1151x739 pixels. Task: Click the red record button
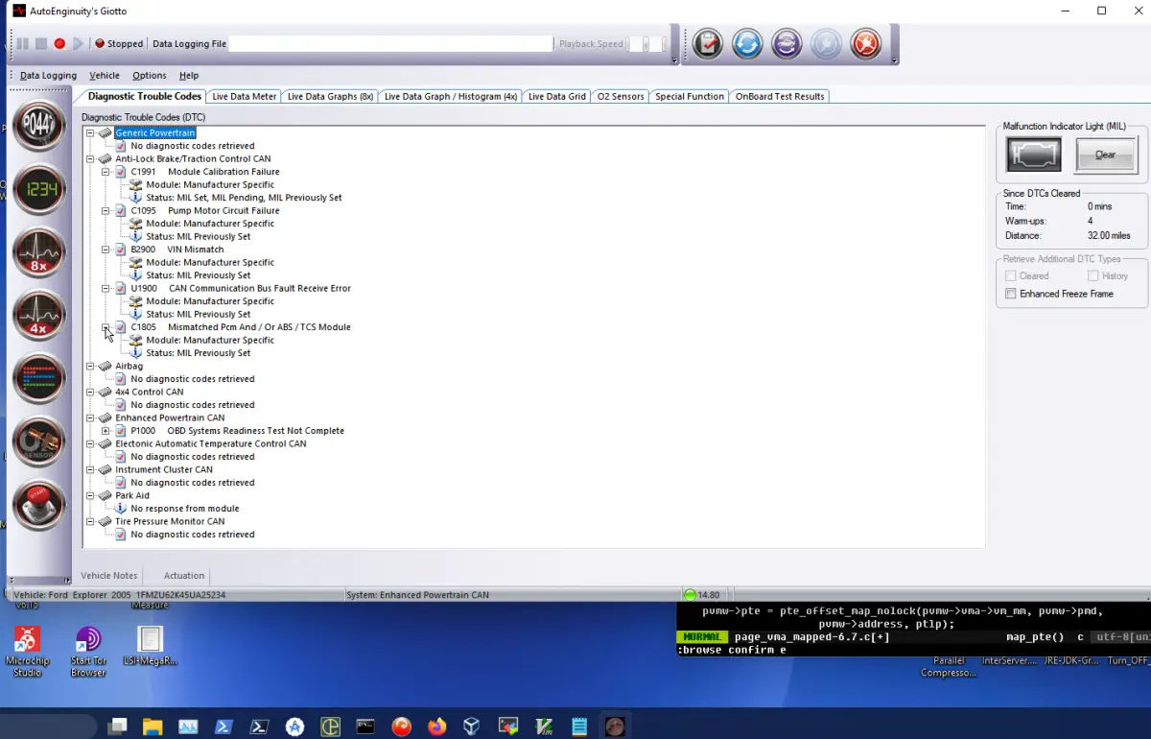(59, 44)
